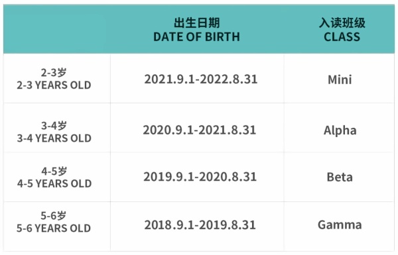Select the 2-3 YEARS OLD row label

click(x=54, y=85)
